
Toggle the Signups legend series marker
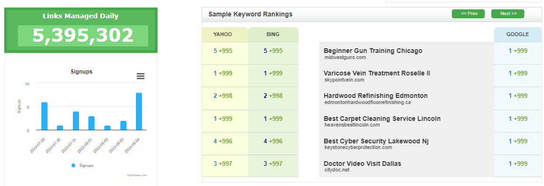(73, 165)
